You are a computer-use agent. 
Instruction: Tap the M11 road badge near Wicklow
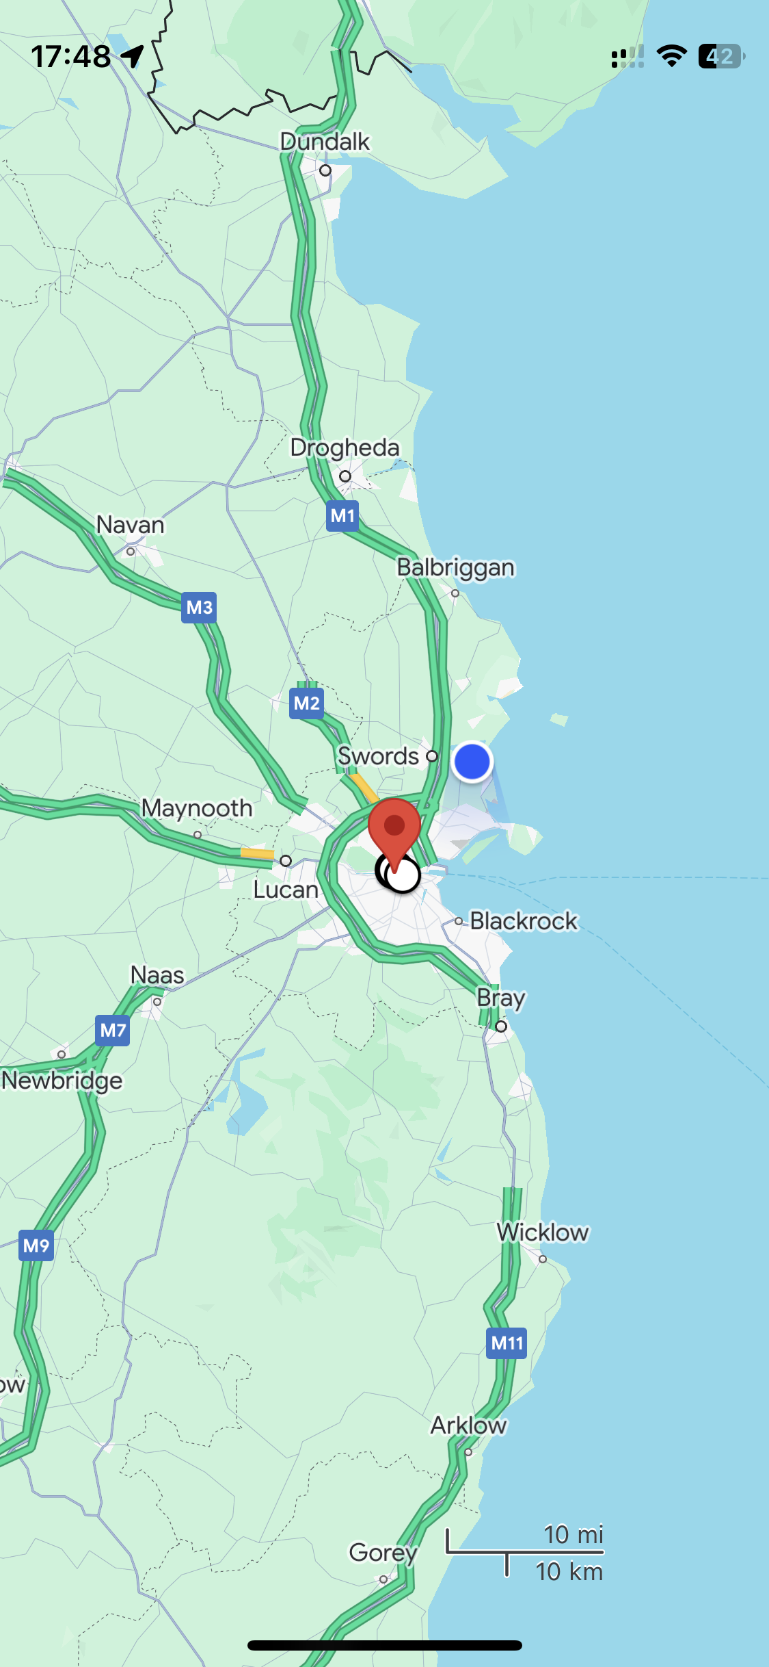pos(507,1343)
